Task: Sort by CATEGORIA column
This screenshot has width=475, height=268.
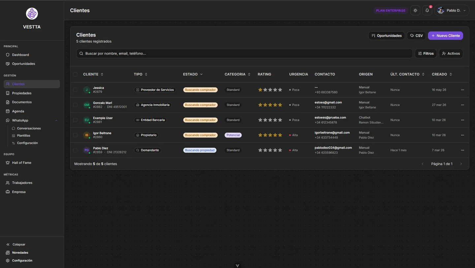Action: 237,74
